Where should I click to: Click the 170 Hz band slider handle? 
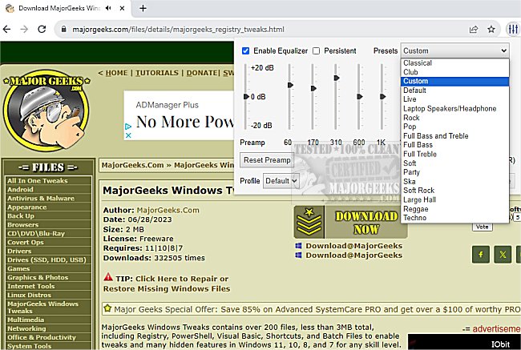pyautogui.click(x=313, y=88)
